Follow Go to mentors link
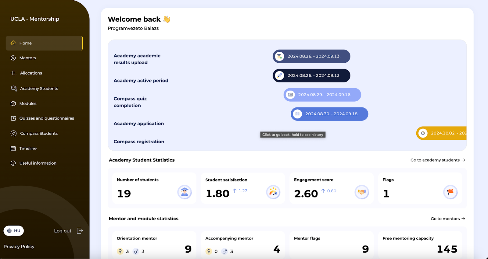 448,219
